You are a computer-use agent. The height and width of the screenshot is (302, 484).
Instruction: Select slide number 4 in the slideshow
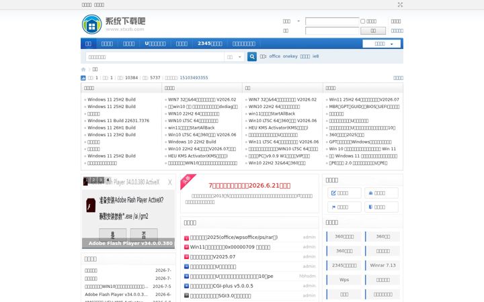point(108,180)
